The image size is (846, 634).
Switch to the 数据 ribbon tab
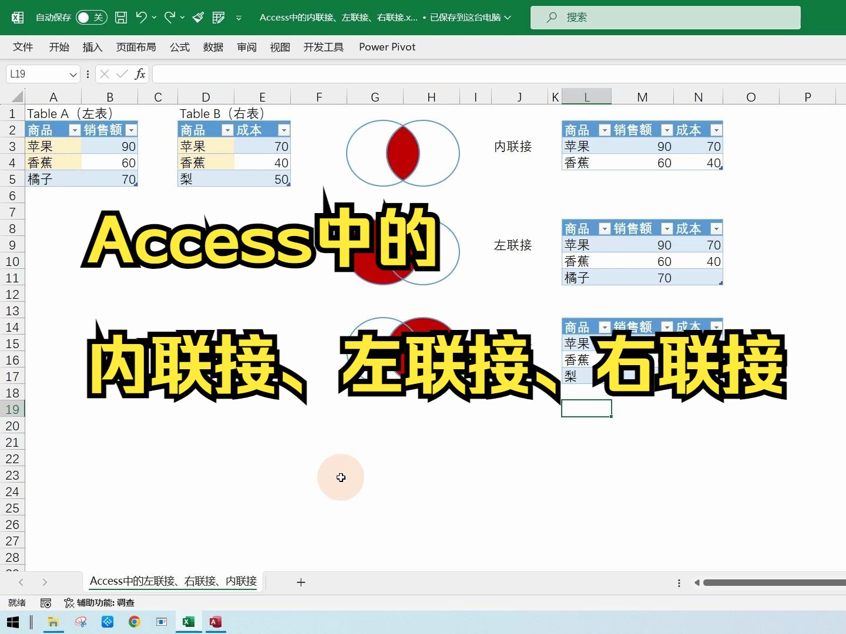[213, 47]
